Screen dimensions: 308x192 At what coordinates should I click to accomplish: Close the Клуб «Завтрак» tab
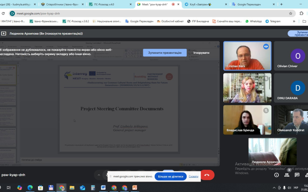(x=226, y=4)
